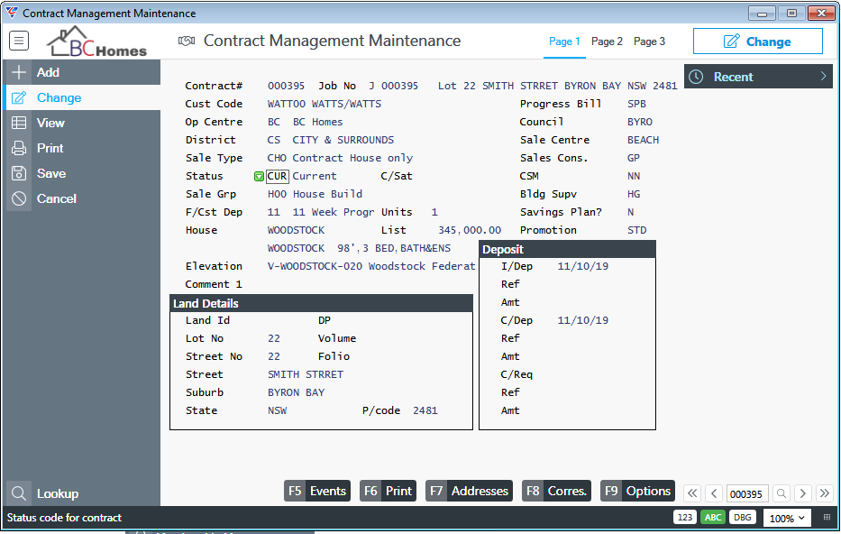Image resolution: width=841 pixels, height=534 pixels.
Task: Jump to last record with double-right arrow
Action: point(825,493)
